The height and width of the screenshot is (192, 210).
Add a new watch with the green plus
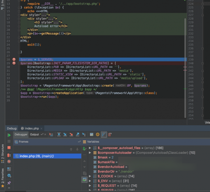pyautogui.click(x=84, y=148)
